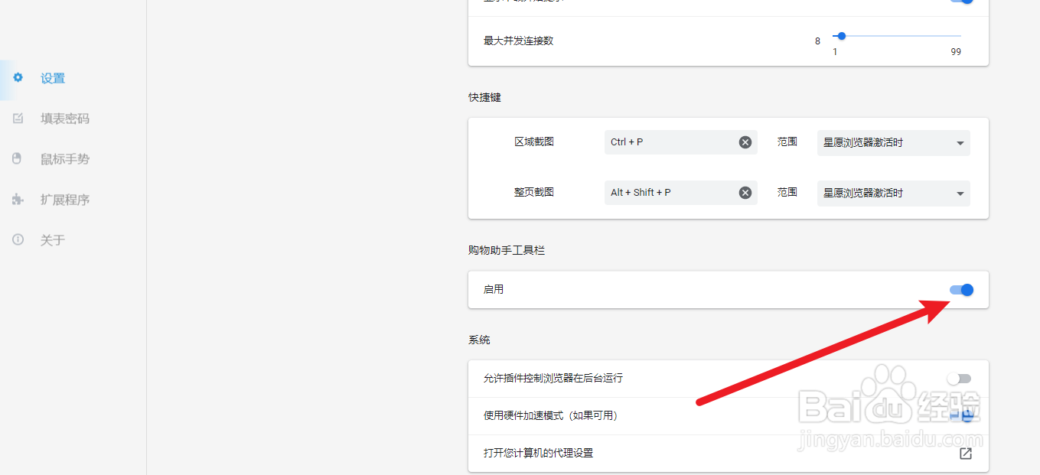Image resolution: width=1040 pixels, height=475 pixels.
Task: Clear the 区域截图 shortcut with the X icon
Action: 745,142
